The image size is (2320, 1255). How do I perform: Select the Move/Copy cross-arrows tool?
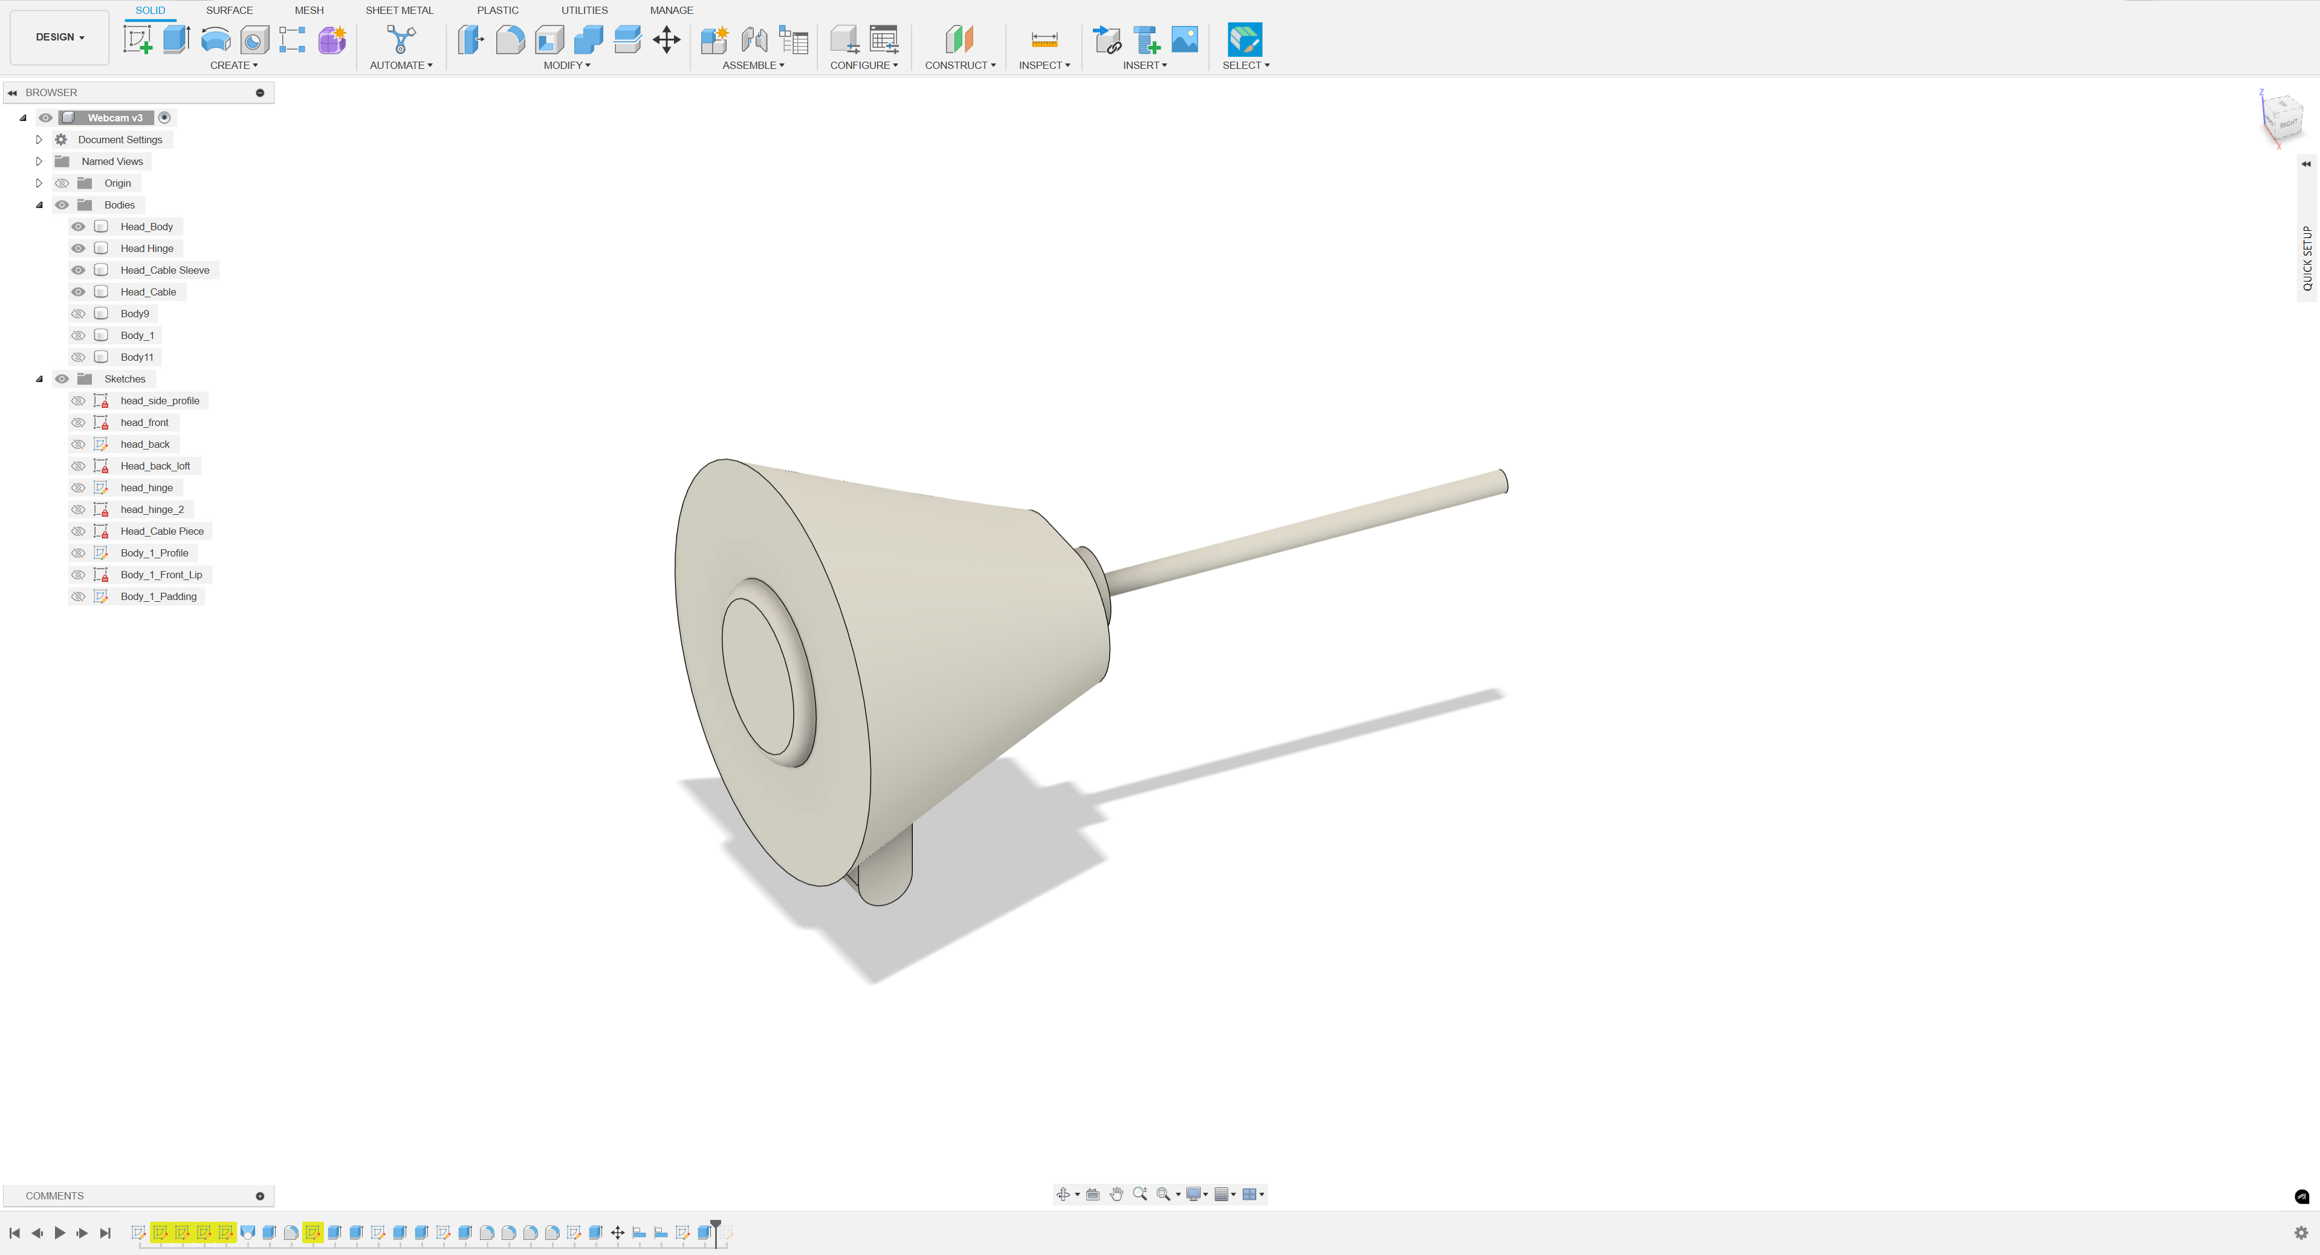667,40
